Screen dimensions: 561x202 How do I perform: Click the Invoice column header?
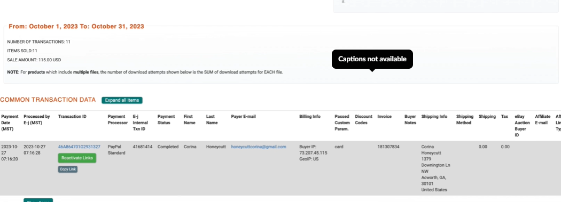click(384, 116)
